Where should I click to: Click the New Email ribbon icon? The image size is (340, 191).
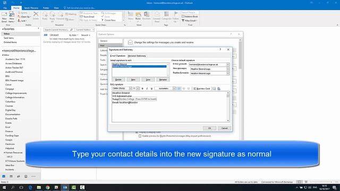(x=4, y=18)
